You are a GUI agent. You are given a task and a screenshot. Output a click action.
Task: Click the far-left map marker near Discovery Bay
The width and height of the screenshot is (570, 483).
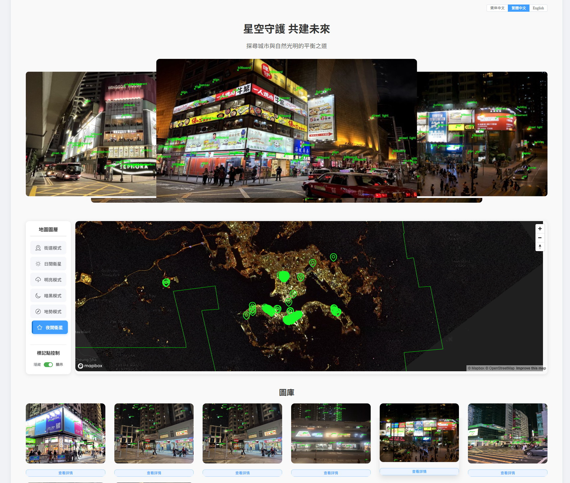click(166, 283)
